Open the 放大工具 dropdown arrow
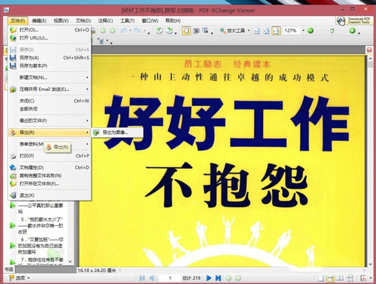 coord(249,31)
